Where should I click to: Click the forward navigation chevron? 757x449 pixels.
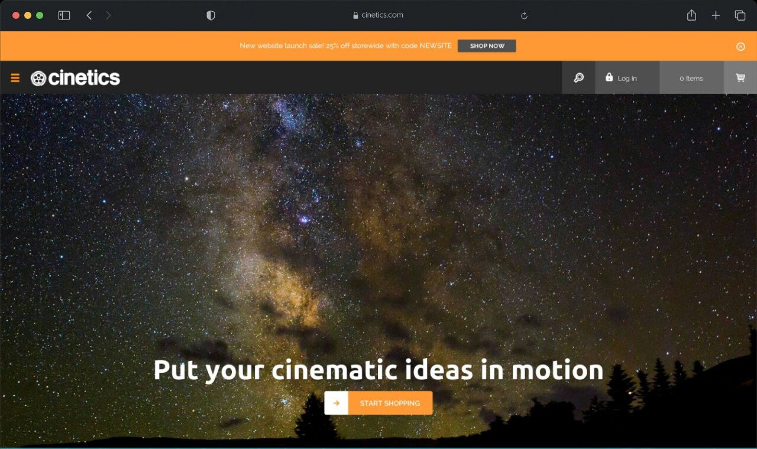pos(108,15)
